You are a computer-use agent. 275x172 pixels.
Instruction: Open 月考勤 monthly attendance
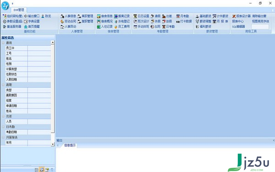(182, 16)
